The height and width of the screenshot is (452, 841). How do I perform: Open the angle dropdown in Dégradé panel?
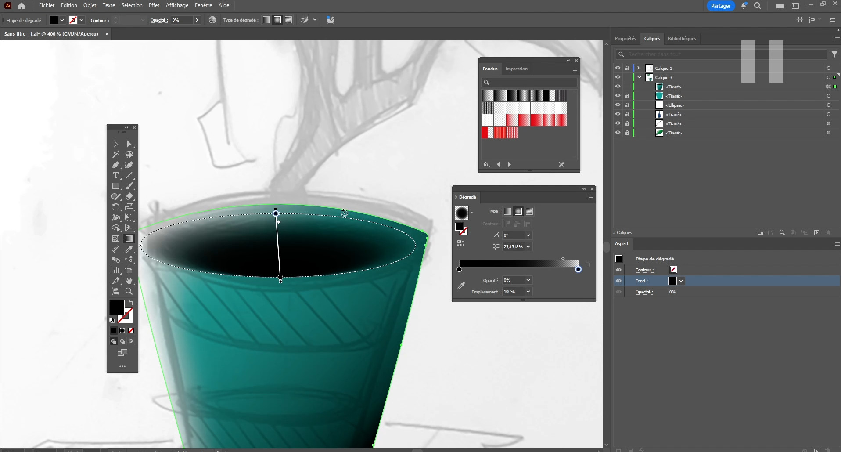(x=528, y=235)
